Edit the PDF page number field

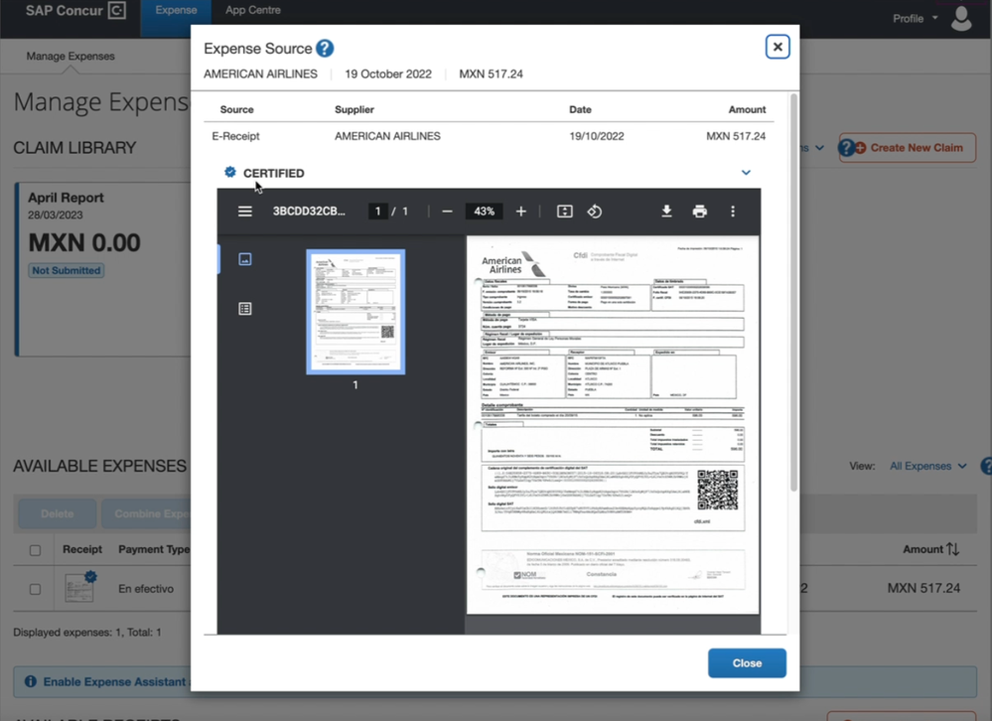click(377, 212)
